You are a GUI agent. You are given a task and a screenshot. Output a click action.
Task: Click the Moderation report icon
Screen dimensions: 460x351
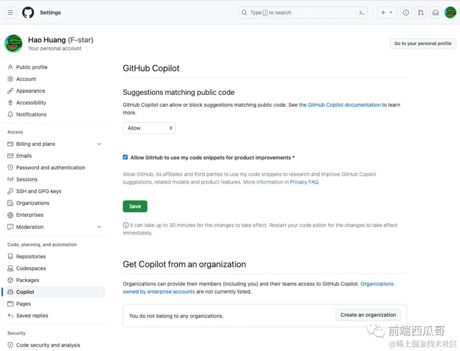pos(10,227)
